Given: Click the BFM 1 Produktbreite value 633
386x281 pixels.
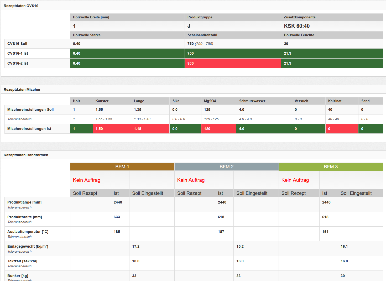Looking at the screenshot, I should click(x=117, y=217).
